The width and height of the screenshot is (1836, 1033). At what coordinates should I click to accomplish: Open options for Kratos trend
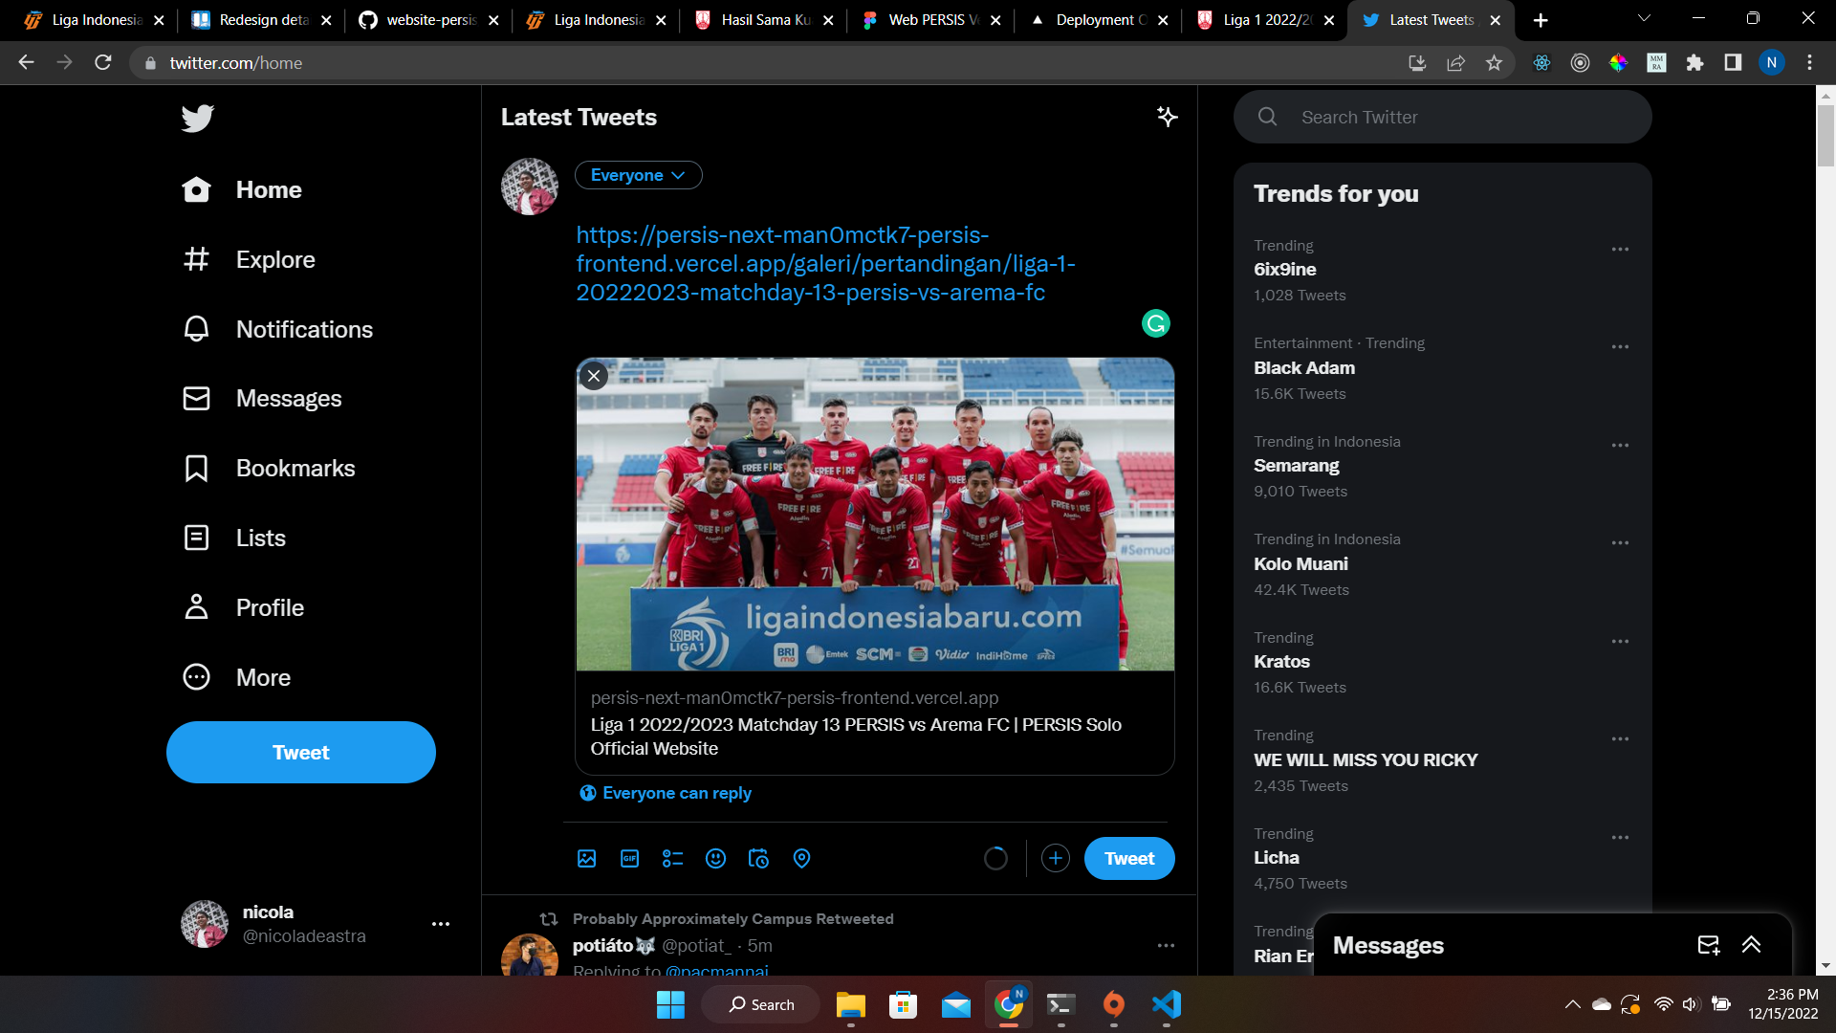[x=1620, y=642]
